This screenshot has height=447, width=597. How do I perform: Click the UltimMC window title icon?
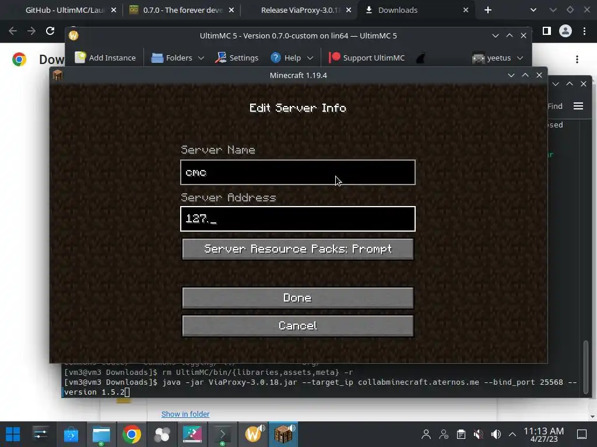tap(73, 36)
